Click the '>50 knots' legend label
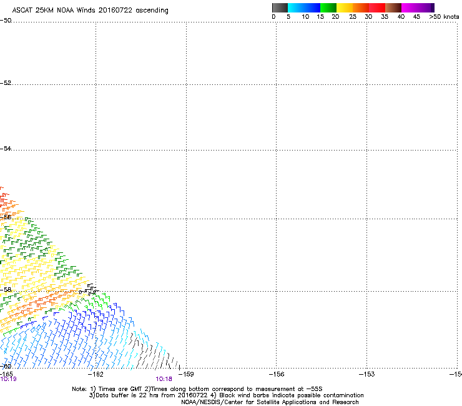Screen dimensions: 462x406 [x=444, y=17]
